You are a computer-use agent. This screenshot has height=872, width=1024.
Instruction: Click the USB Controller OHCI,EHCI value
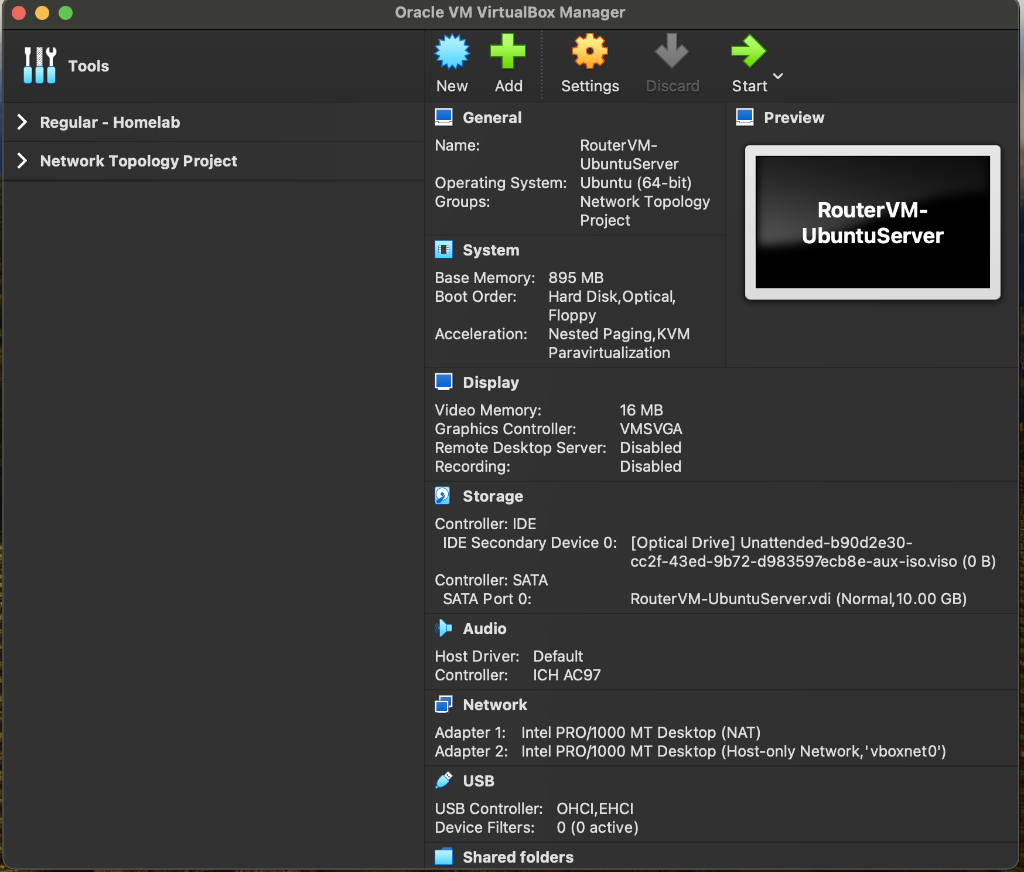point(595,809)
